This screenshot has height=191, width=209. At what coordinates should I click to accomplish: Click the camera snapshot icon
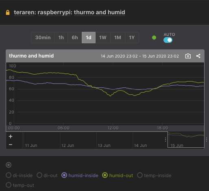point(188,56)
